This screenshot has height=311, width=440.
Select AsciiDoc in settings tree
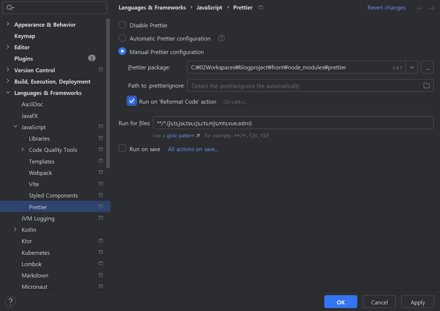32,104
